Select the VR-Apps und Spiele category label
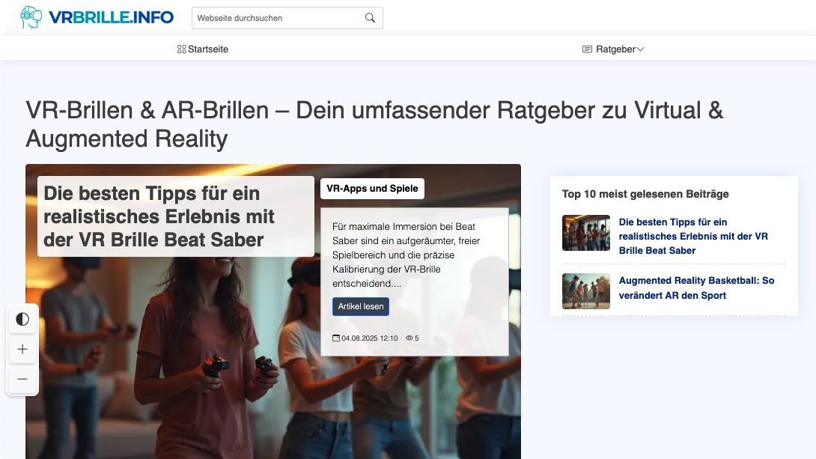The height and width of the screenshot is (459, 816). tap(372, 189)
